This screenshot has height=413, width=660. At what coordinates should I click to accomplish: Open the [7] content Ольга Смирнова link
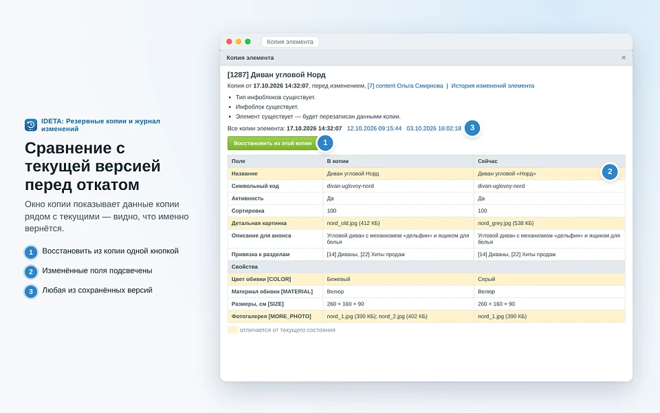point(405,85)
